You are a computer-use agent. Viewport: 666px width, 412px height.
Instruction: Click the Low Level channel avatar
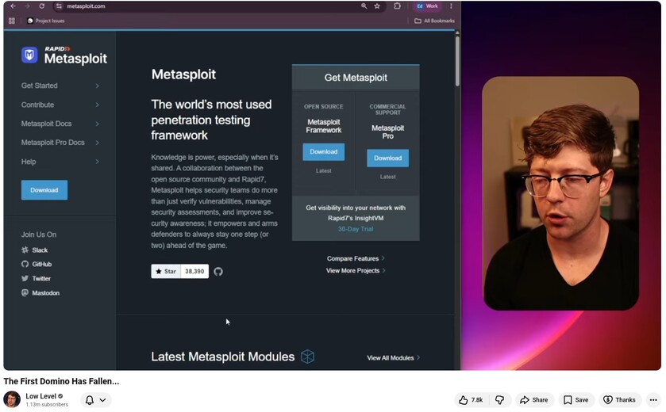12,399
